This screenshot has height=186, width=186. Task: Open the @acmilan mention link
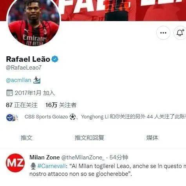(x=18, y=80)
